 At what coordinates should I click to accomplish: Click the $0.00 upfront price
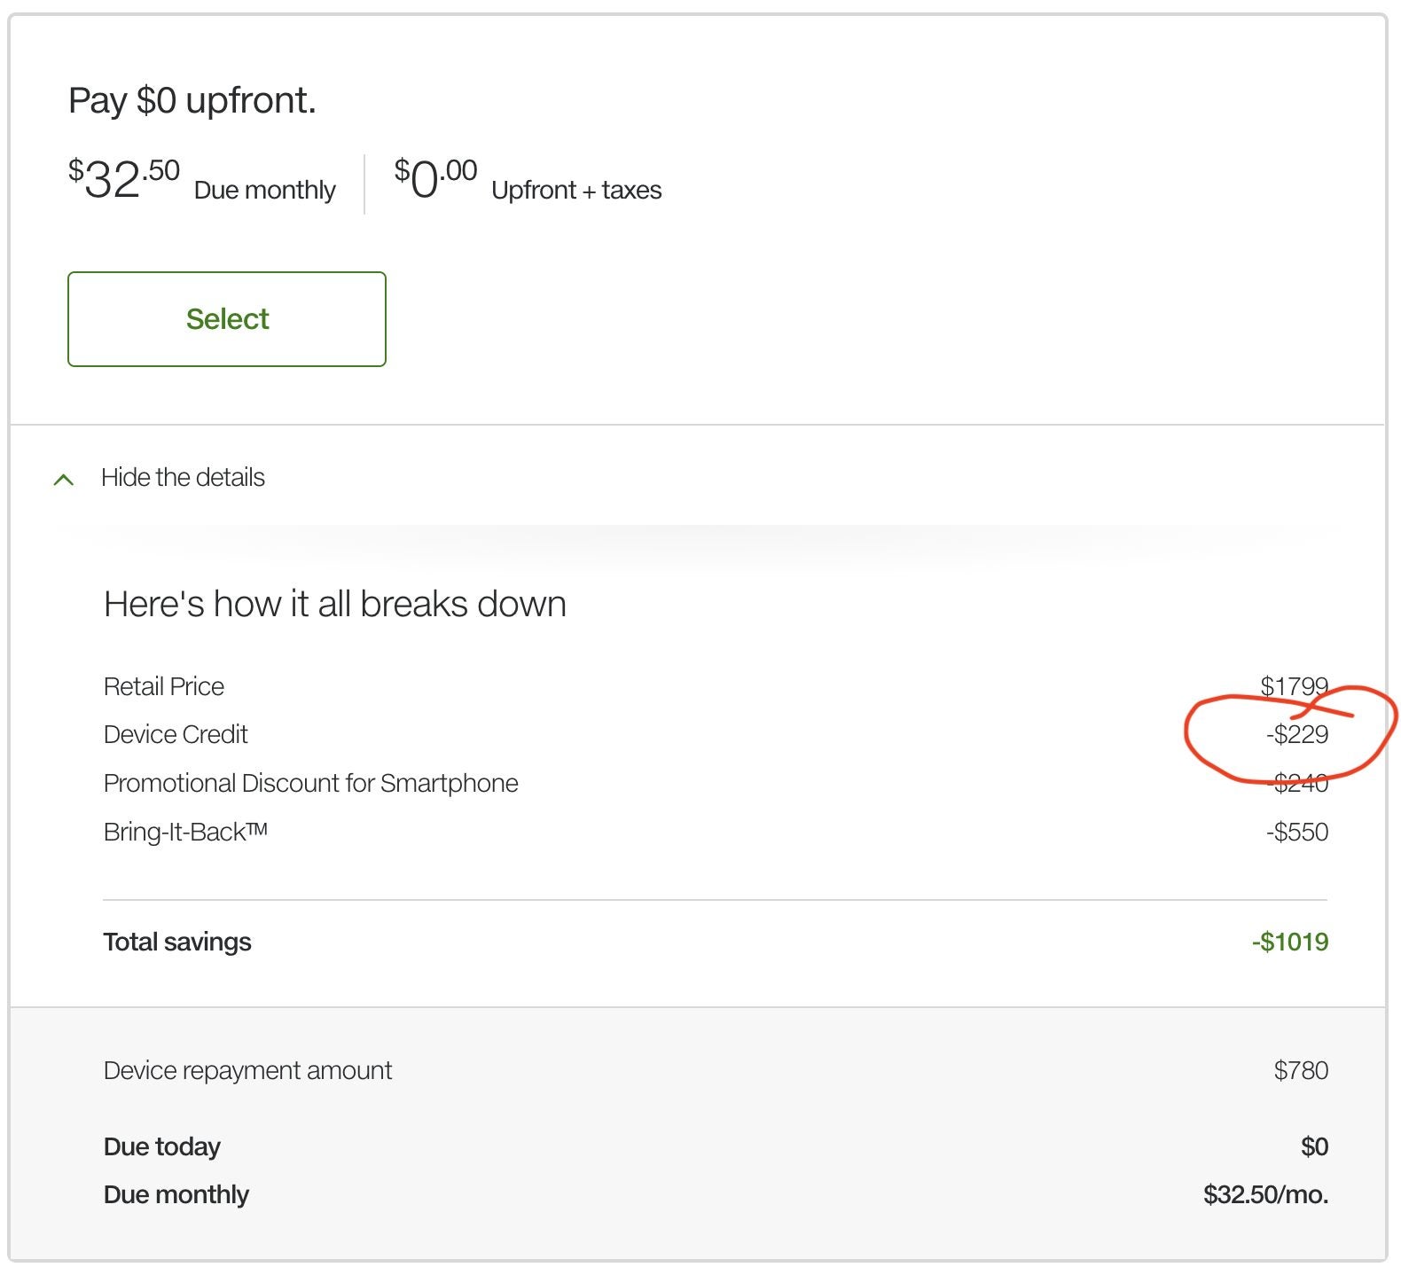pos(435,179)
